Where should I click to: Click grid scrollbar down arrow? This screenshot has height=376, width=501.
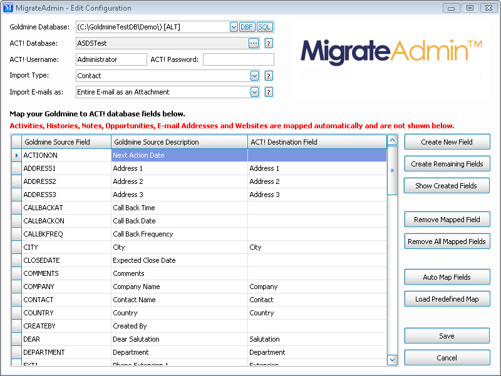pyautogui.click(x=392, y=360)
